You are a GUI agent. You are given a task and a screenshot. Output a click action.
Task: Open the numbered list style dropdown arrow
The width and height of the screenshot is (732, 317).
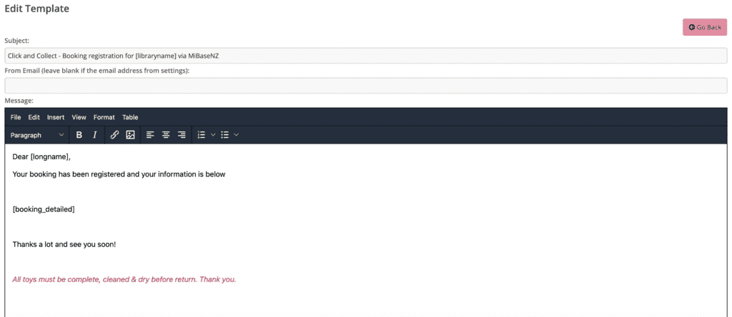pos(213,135)
